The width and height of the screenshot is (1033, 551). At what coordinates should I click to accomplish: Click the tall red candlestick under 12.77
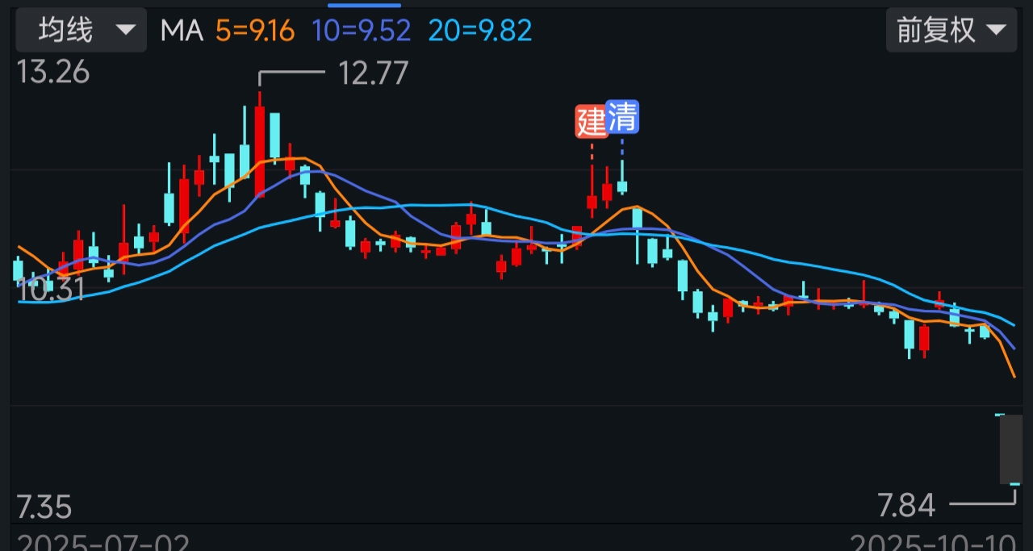click(260, 146)
